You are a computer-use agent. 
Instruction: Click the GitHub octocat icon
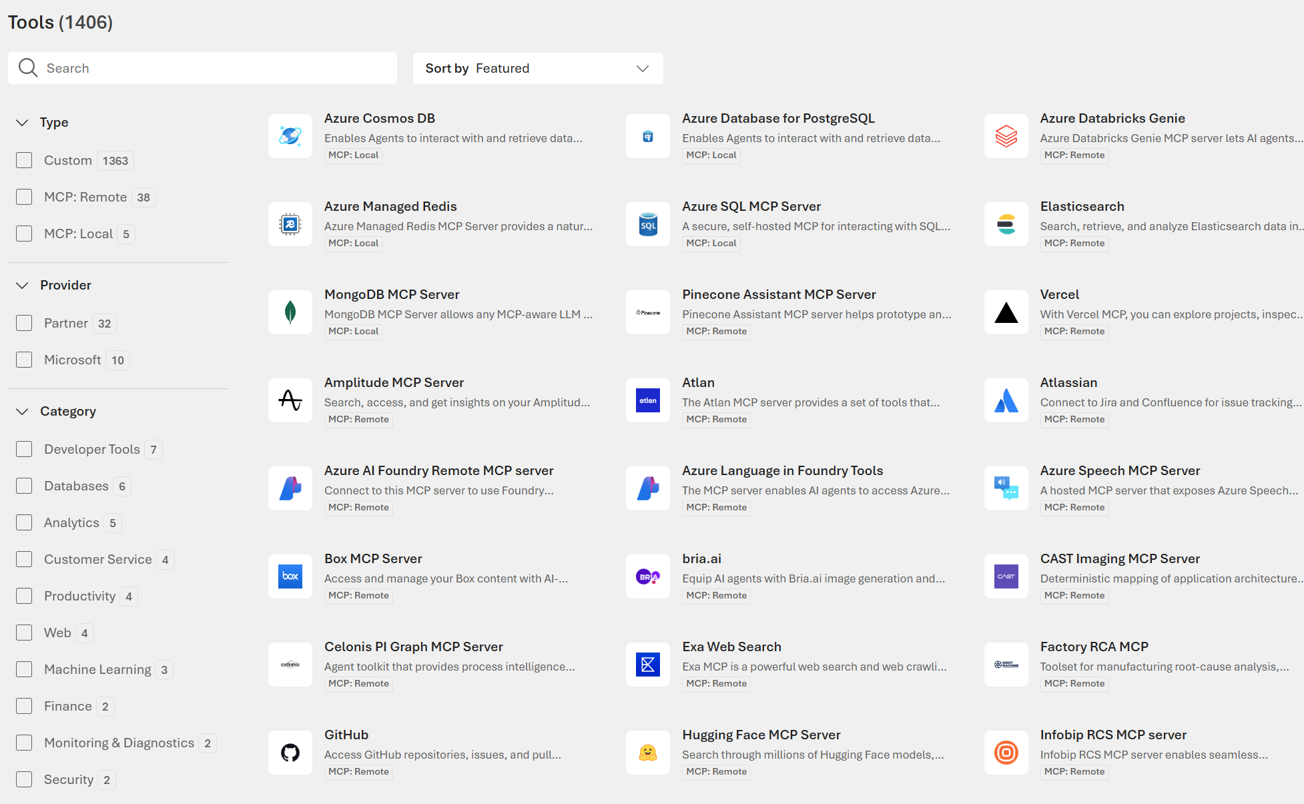[290, 753]
